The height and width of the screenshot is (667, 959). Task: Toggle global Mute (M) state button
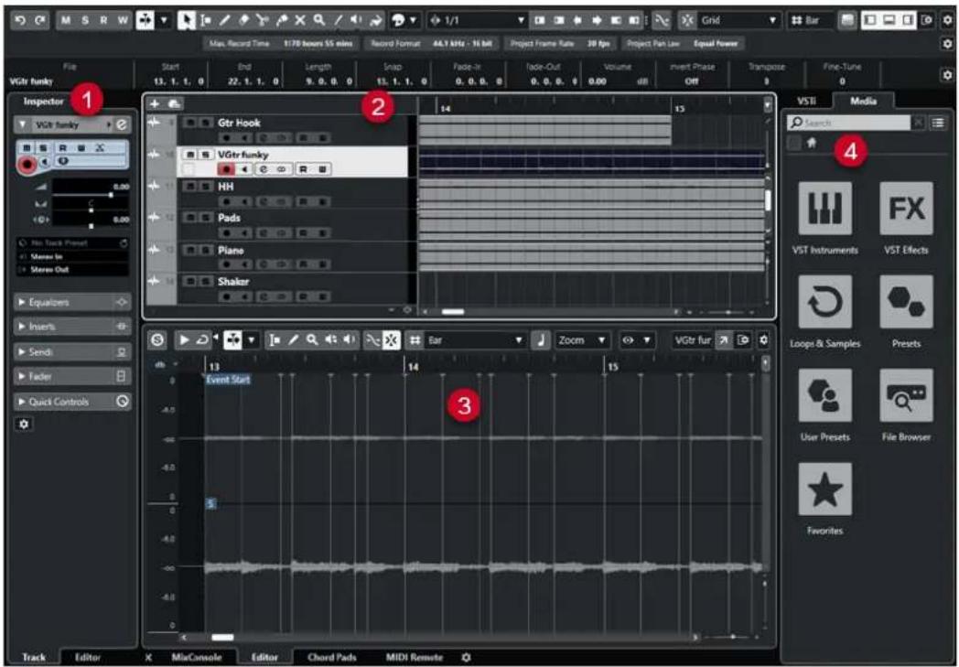(x=66, y=20)
